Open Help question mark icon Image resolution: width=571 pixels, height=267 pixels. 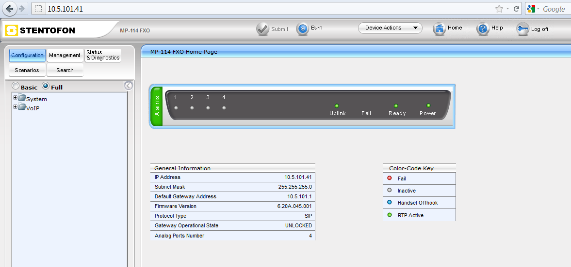pyautogui.click(x=483, y=29)
